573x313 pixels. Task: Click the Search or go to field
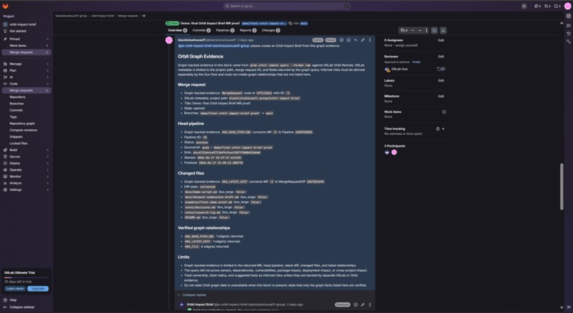287,6
